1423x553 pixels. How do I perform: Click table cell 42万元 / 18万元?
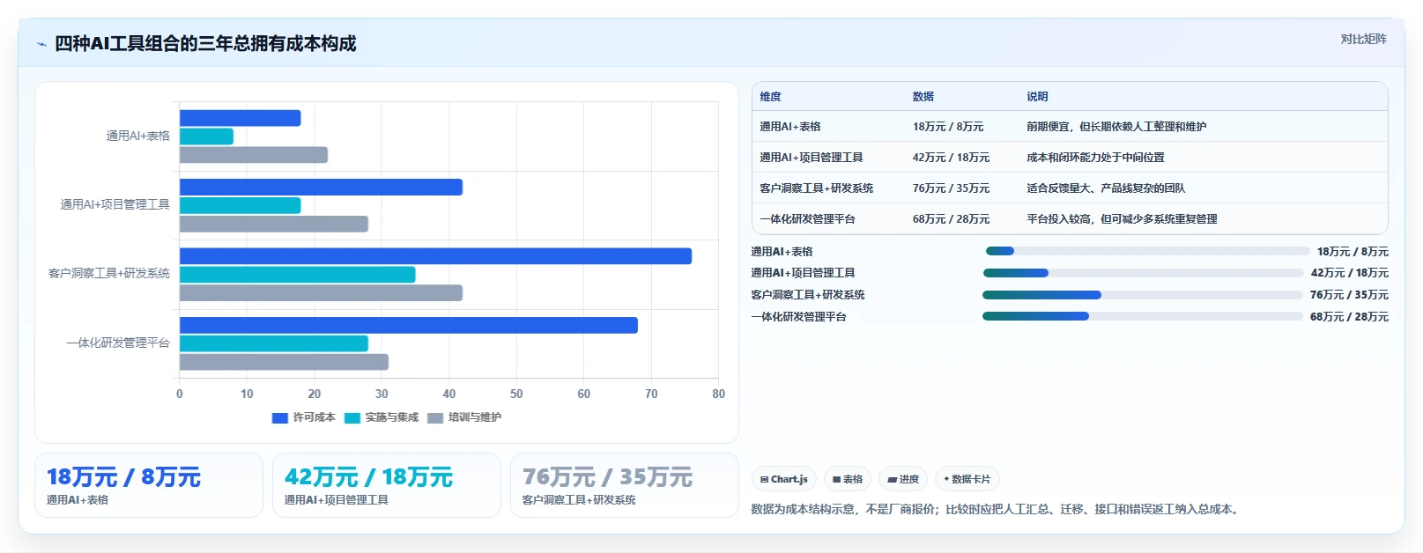(951, 158)
